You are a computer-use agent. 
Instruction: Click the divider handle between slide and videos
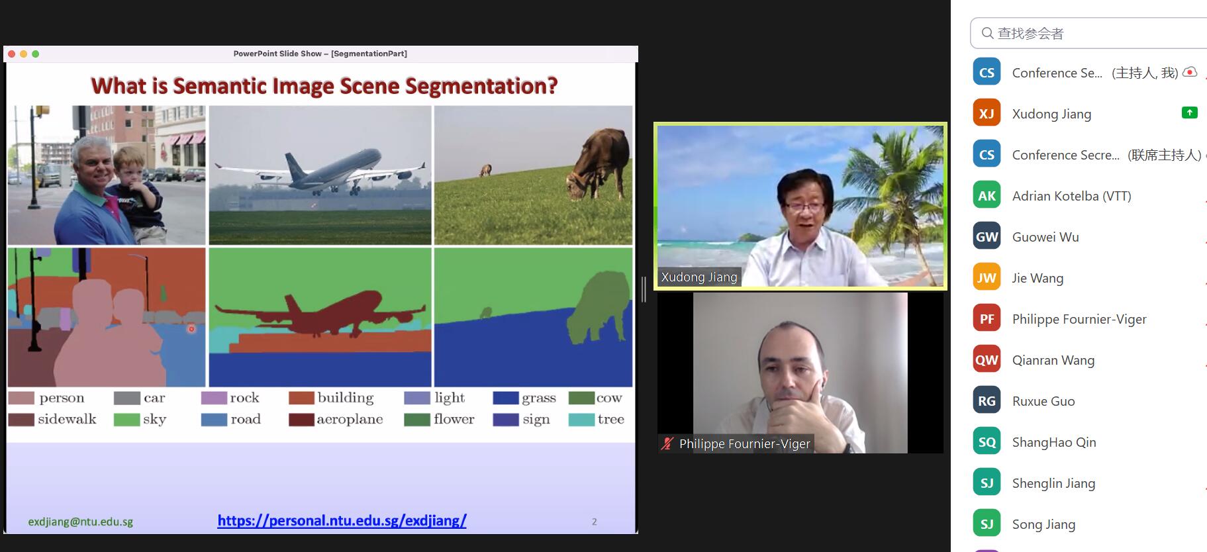pos(644,289)
